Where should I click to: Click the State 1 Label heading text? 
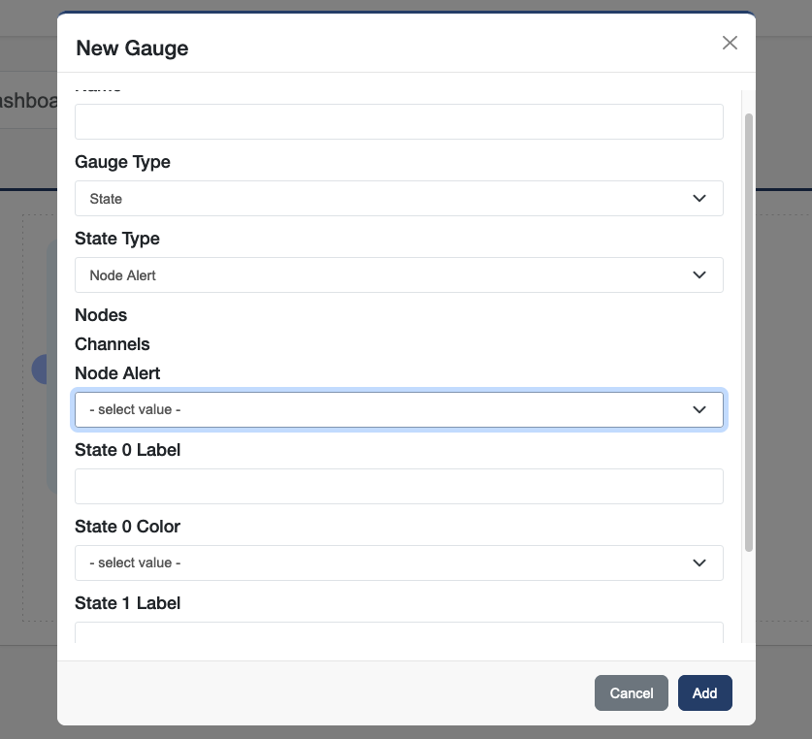127,603
